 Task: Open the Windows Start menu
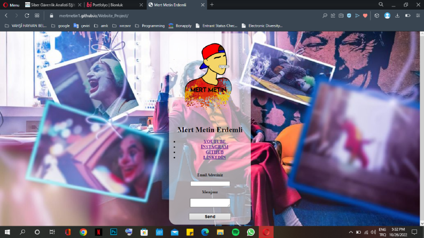tap(7, 232)
